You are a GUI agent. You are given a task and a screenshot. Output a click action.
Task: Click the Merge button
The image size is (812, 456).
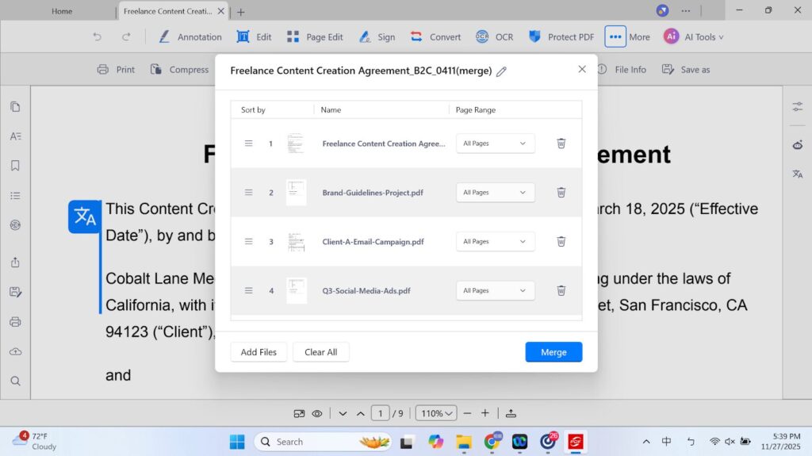[553, 352]
